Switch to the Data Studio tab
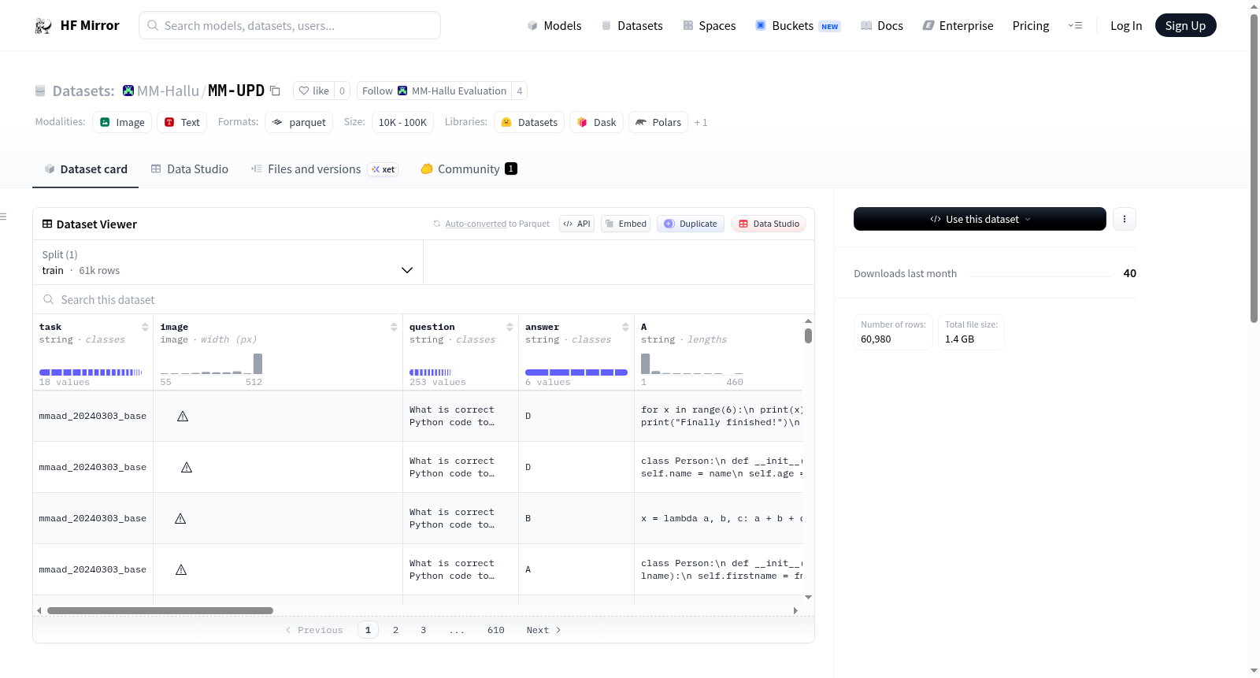 [189, 169]
